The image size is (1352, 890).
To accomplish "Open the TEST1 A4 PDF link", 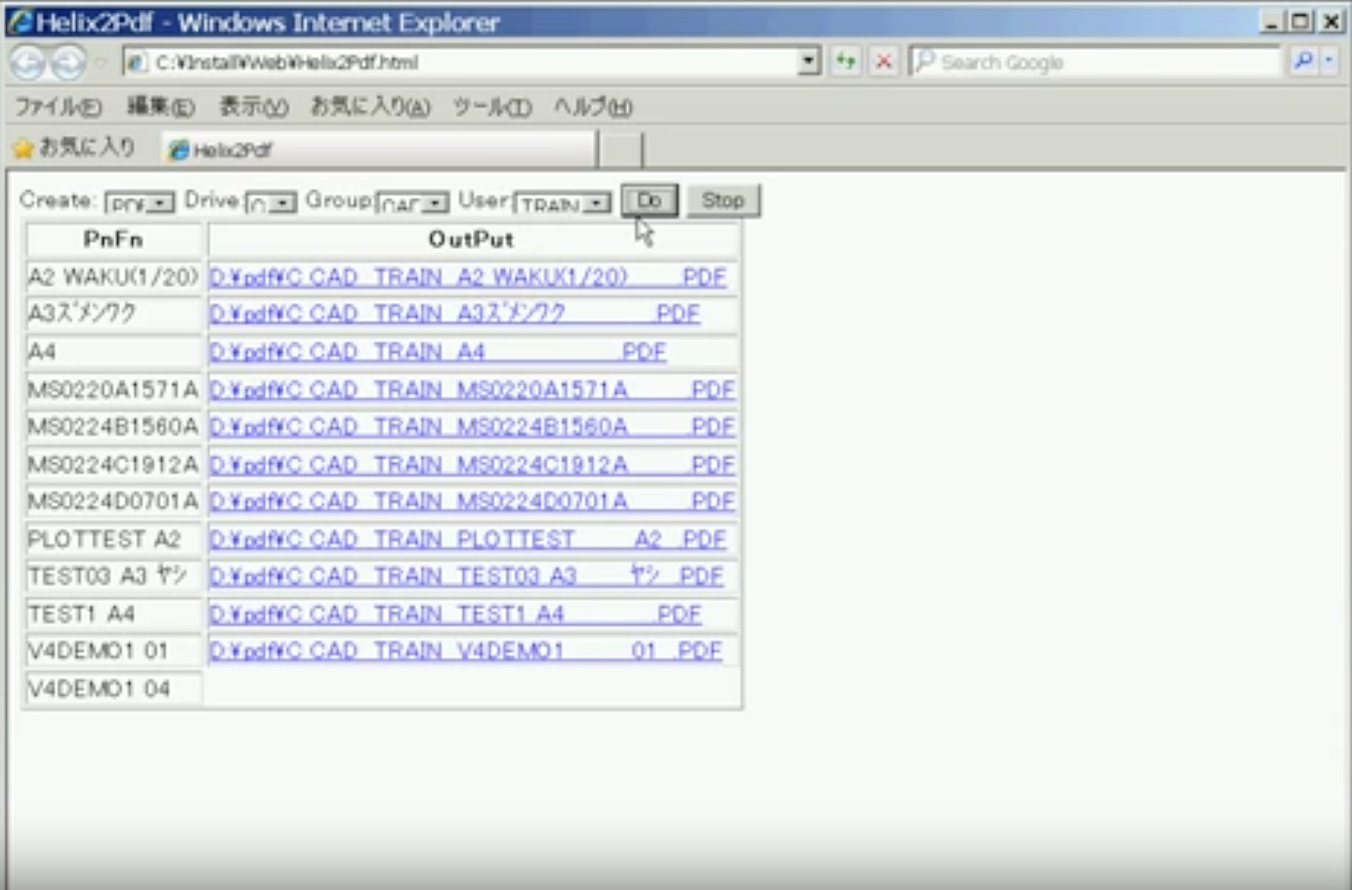I will [x=456, y=615].
